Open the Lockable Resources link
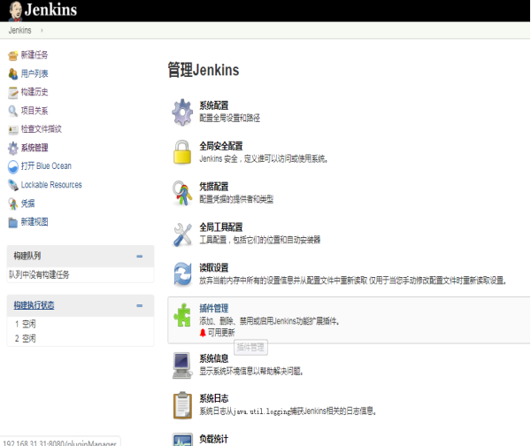 click(51, 185)
